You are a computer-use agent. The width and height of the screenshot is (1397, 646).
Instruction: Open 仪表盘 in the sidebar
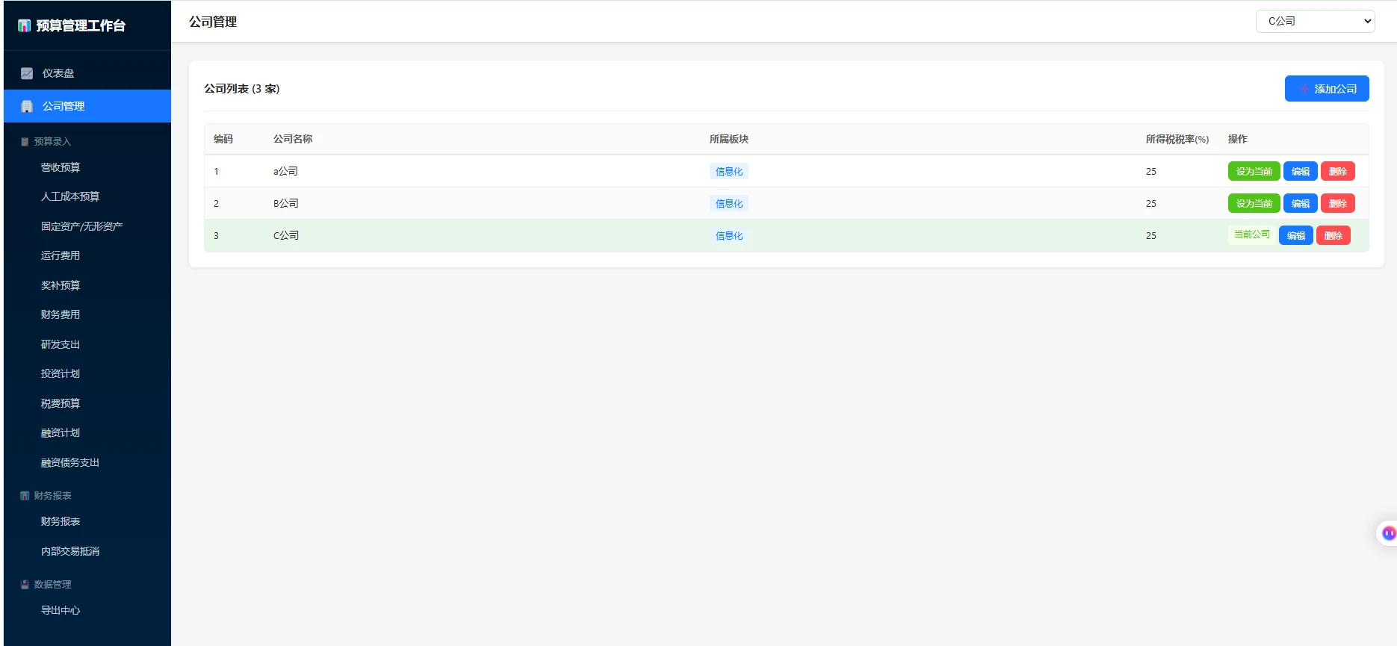(x=87, y=73)
